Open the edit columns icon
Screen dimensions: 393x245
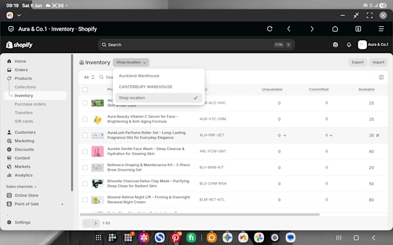click(381, 77)
